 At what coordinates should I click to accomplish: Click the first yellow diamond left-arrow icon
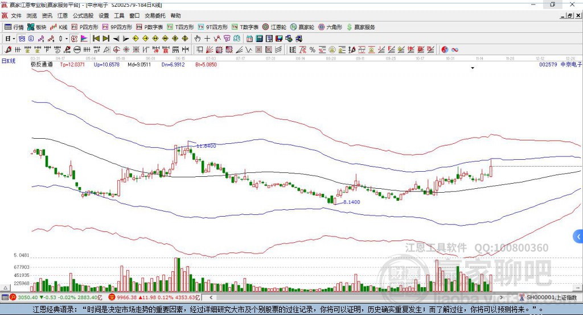pos(136,38)
